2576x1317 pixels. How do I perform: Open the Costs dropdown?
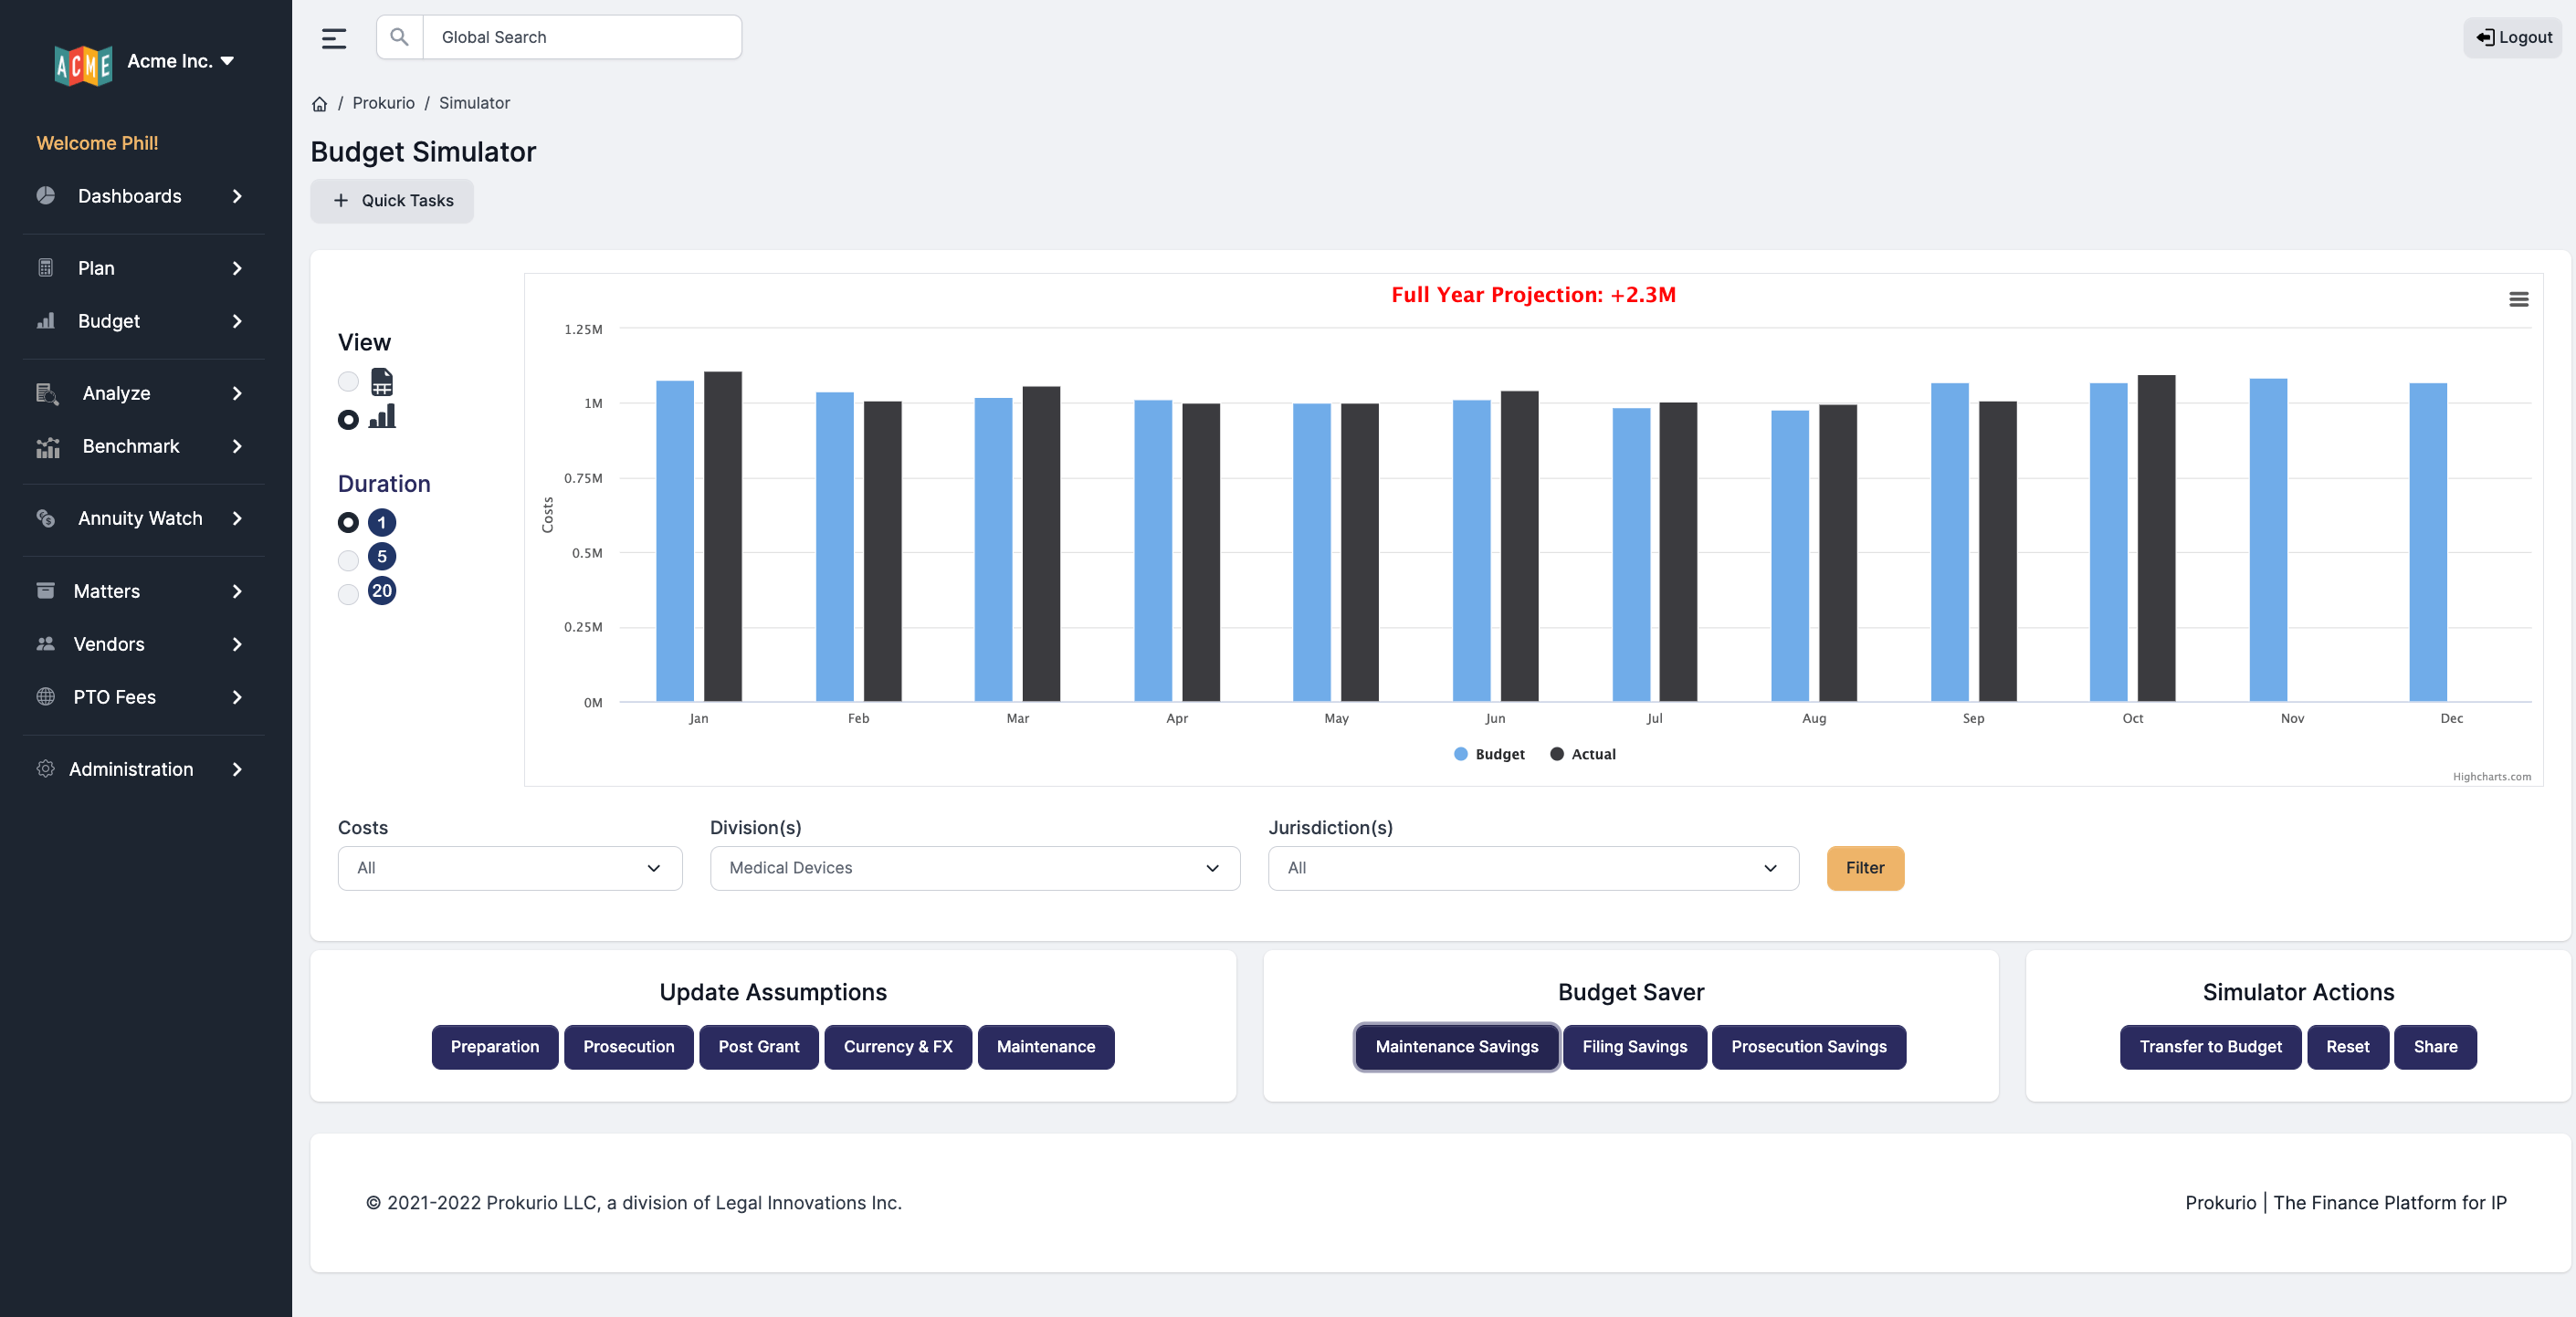(510, 867)
